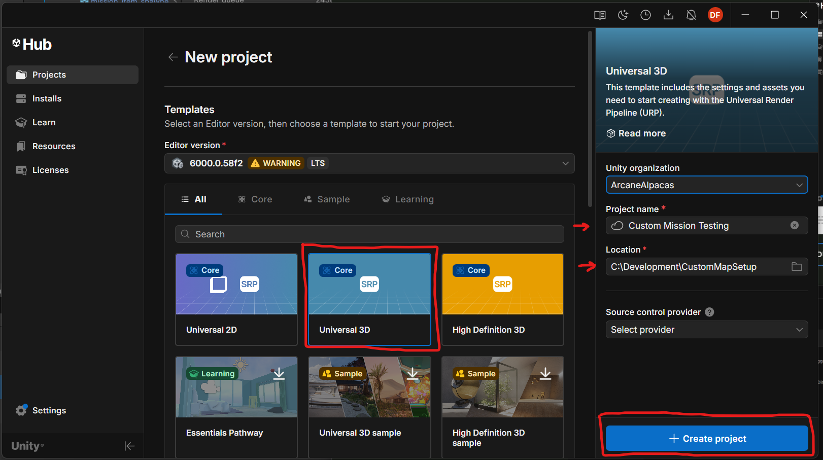
Task: Clear the project name with the X icon
Action: pyautogui.click(x=795, y=225)
